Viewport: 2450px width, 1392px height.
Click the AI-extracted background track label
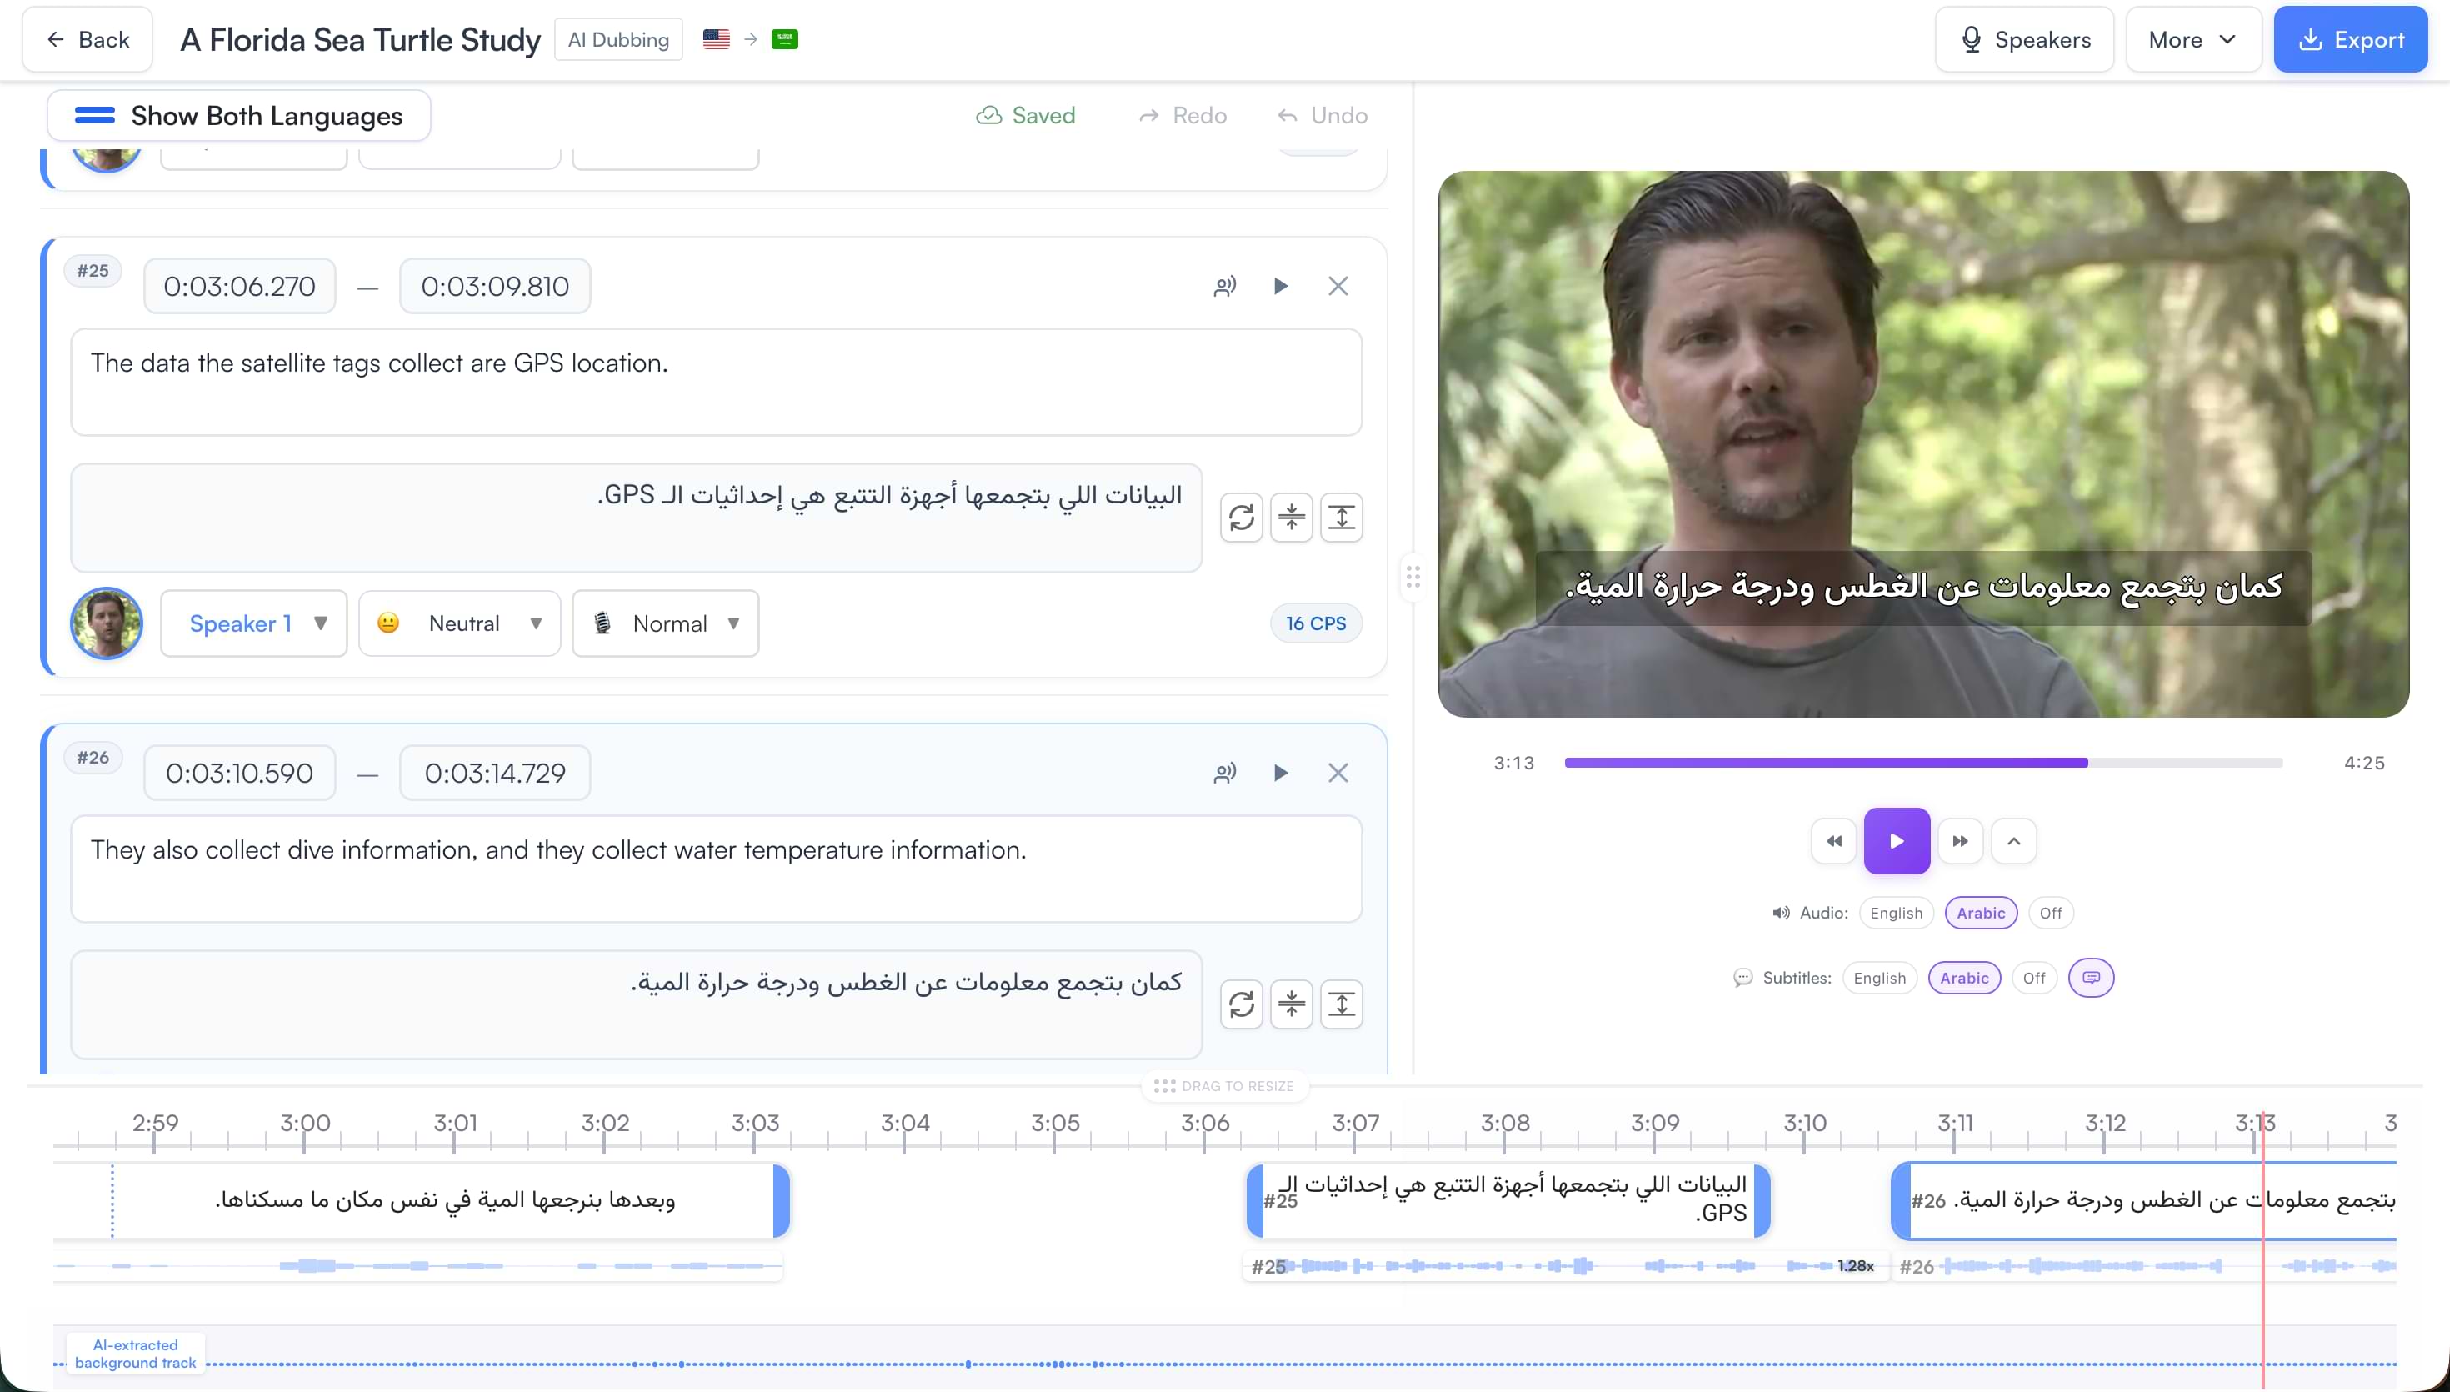coord(136,1354)
